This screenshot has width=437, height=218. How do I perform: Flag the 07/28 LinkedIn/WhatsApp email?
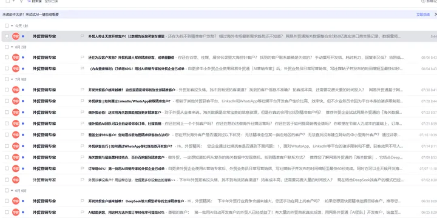click(x=82, y=101)
